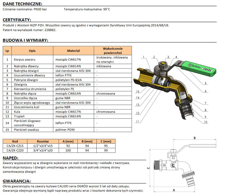The height and width of the screenshot is (194, 225).
Task: Click the 'Wykończenie powierzchni' column header
Action: point(113,51)
